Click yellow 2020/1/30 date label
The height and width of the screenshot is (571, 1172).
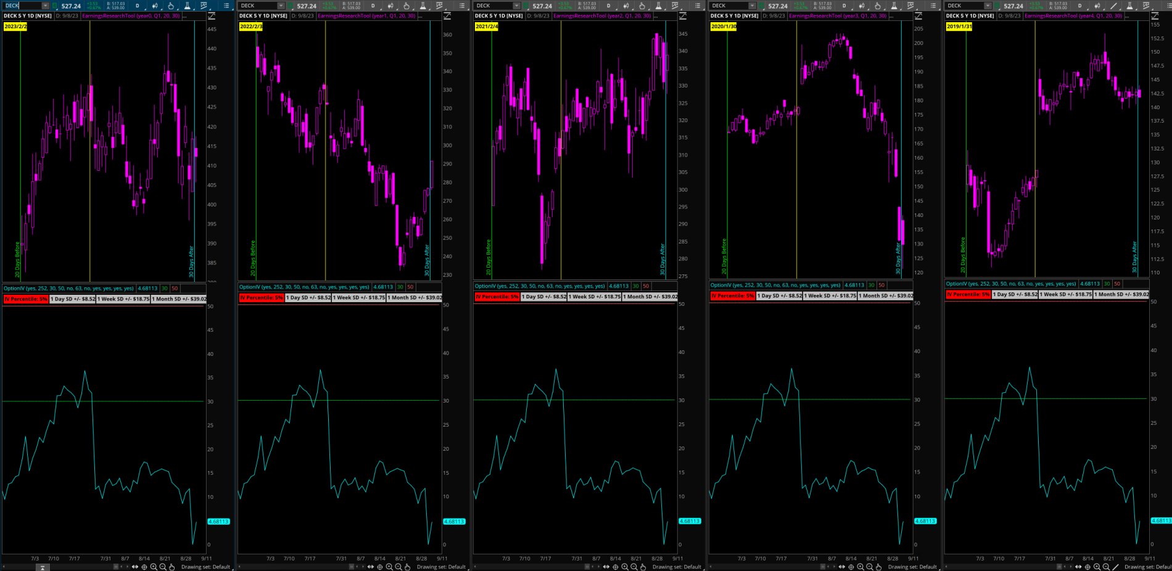(x=724, y=27)
